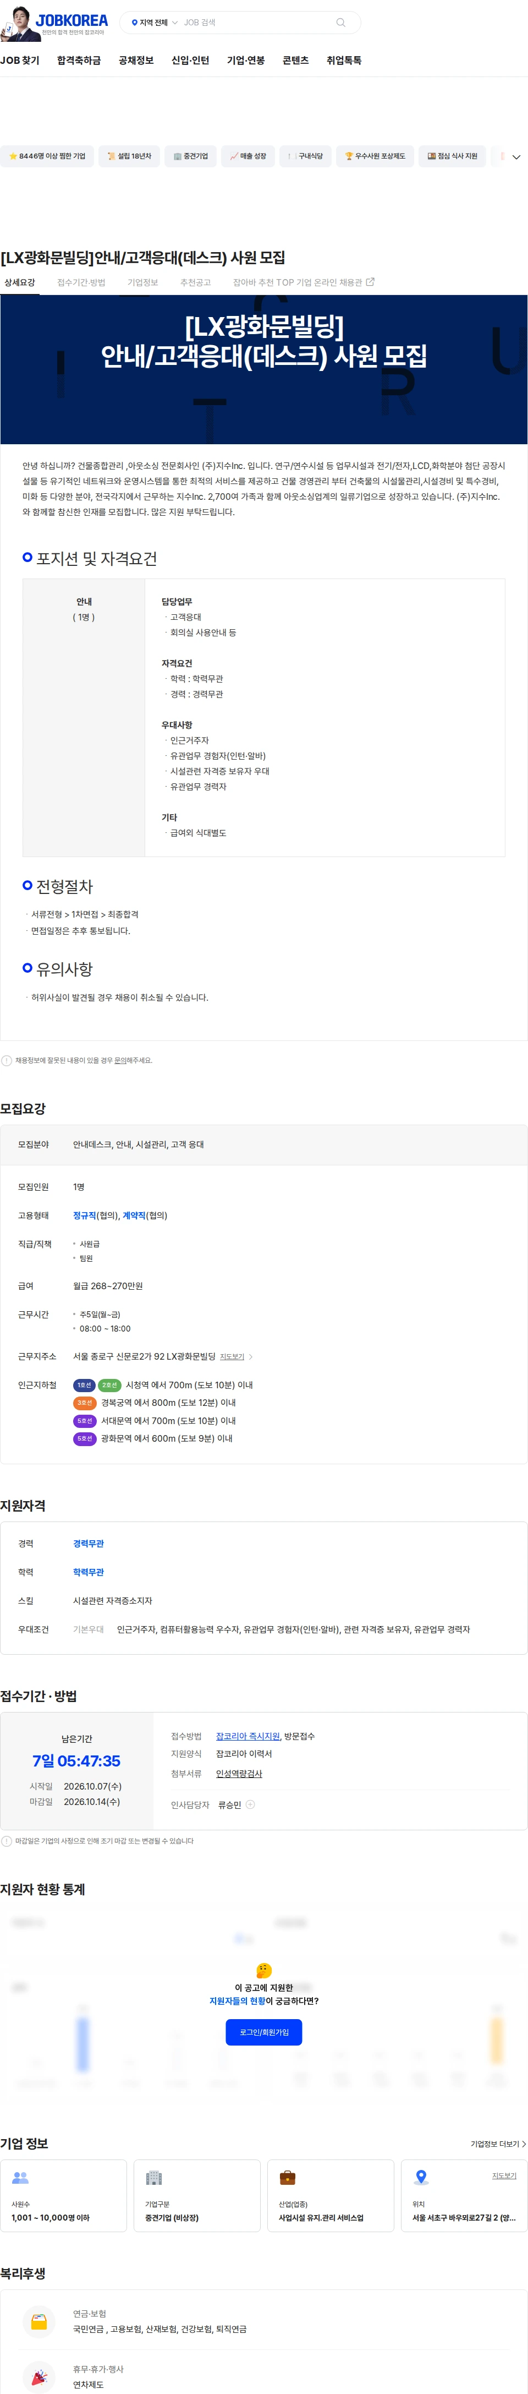Click the 정규직 employment type link
Image resolution: width=528 pixels, height=2394 pixels.
(x=85, y=1215)
